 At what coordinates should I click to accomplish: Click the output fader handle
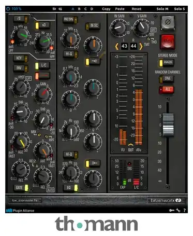(168, 125)
